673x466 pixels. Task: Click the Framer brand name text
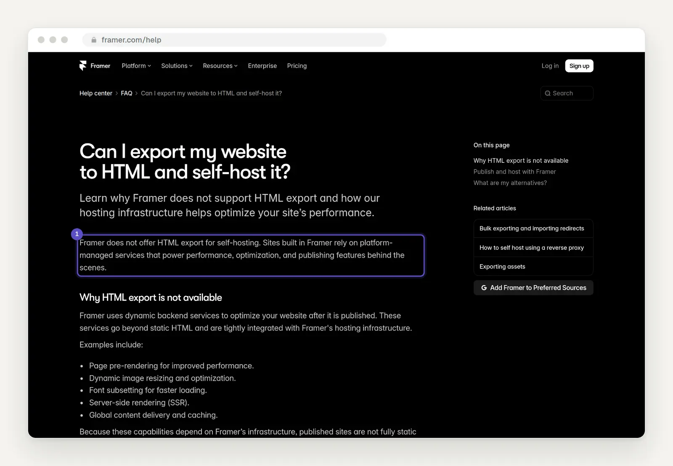pos(101,66)
